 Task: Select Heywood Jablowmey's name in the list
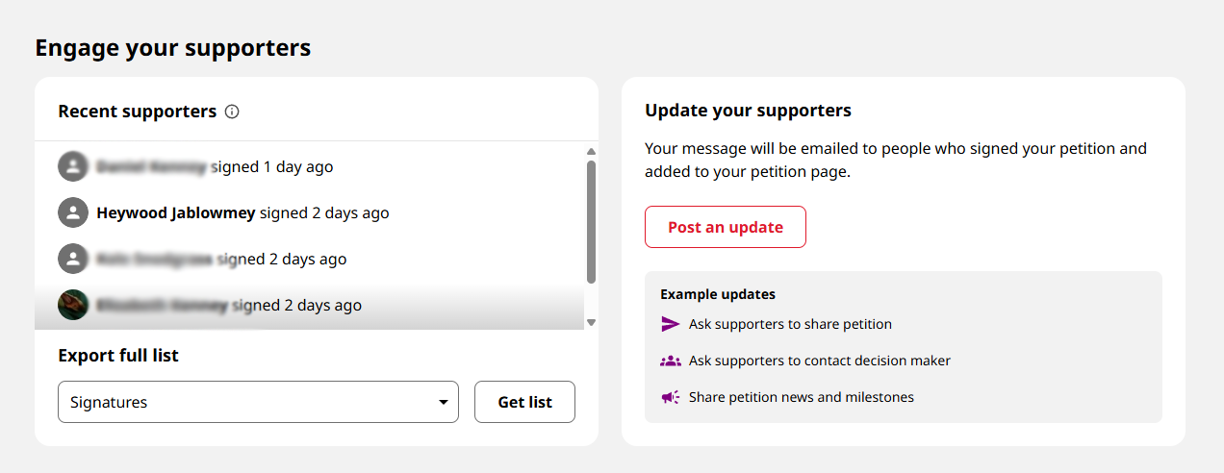(x=176, y=213)
